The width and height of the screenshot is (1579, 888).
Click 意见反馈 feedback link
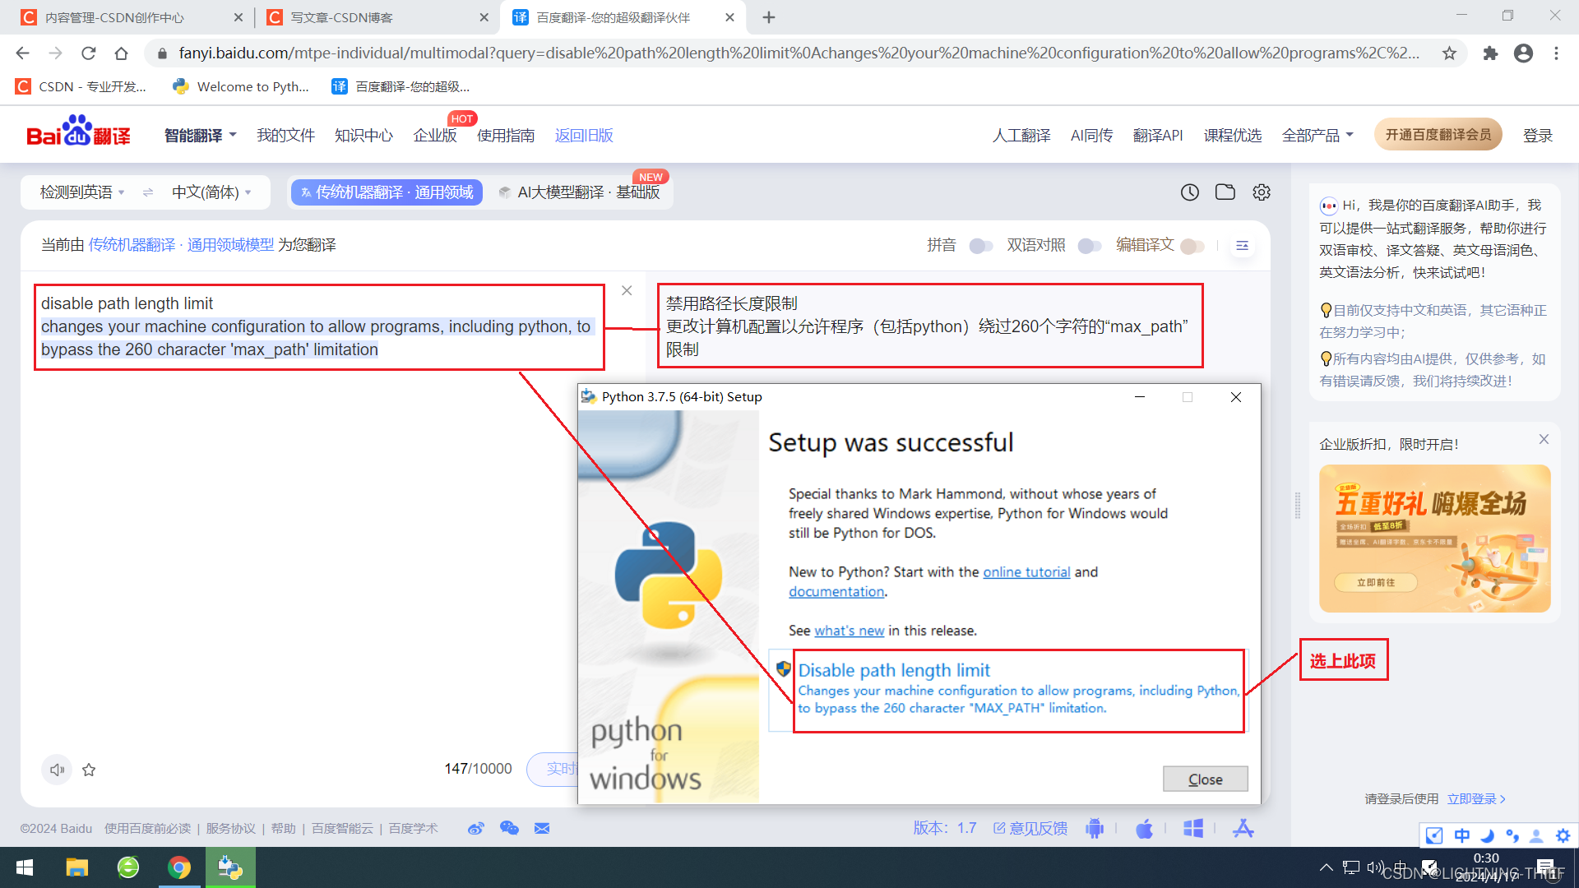[x=1030, y=828]
